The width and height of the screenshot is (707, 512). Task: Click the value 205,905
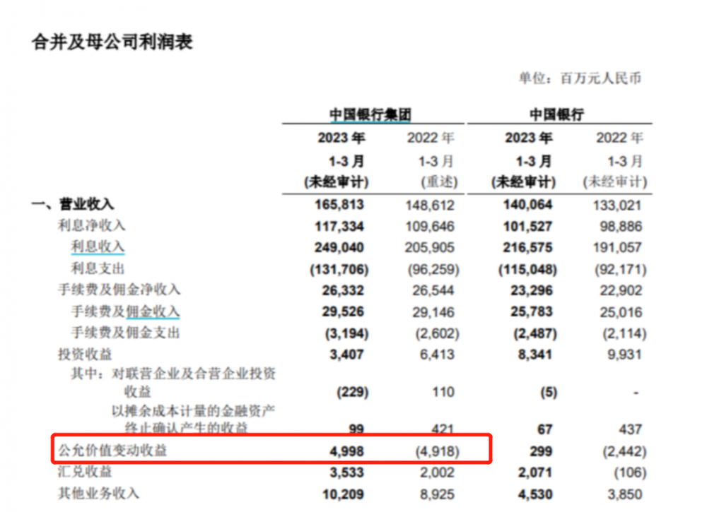pos(430,247)
